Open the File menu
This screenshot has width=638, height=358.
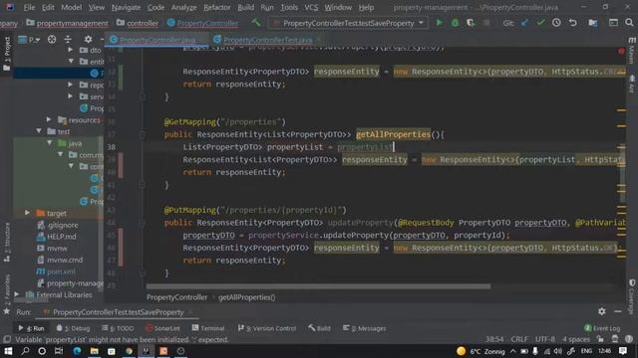pos(29,7)
